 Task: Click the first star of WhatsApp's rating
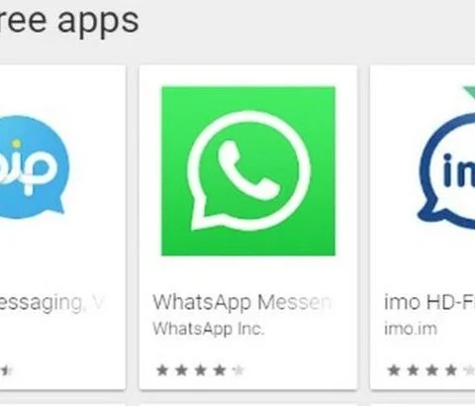click(162, 370)
